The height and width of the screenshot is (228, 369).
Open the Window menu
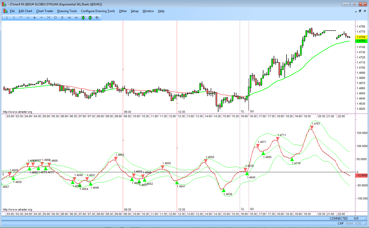point(148,11)
